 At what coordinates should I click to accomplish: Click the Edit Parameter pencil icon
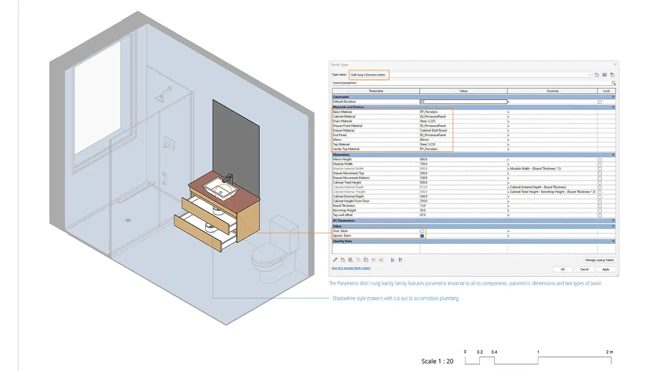click(335, 260)
